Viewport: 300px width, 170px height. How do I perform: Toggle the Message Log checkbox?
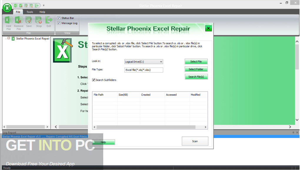click(x=59, y=23)
